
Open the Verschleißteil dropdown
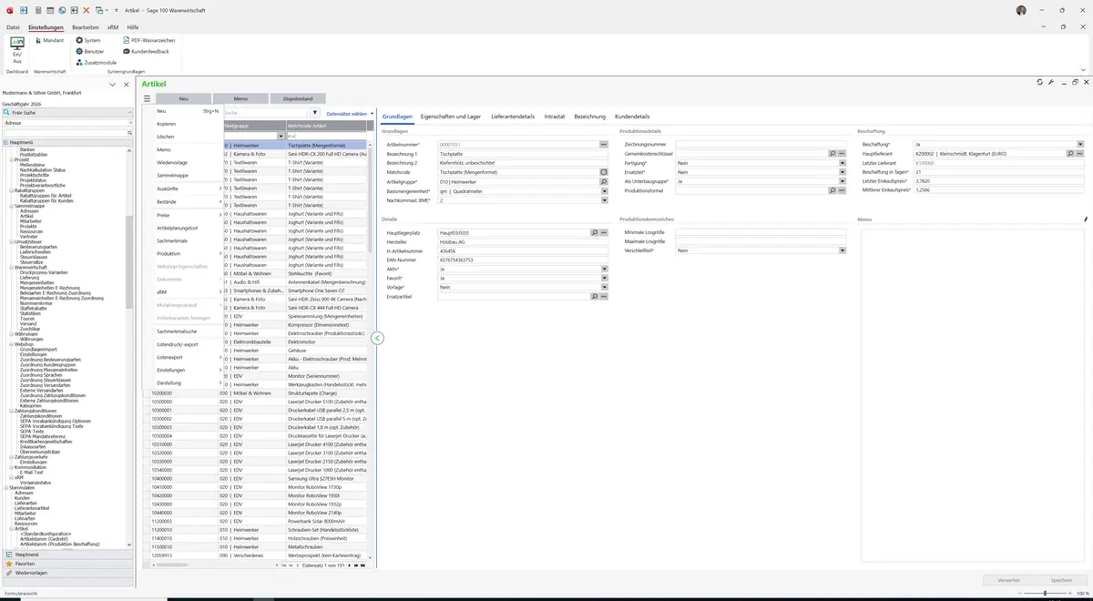(843, 250)
